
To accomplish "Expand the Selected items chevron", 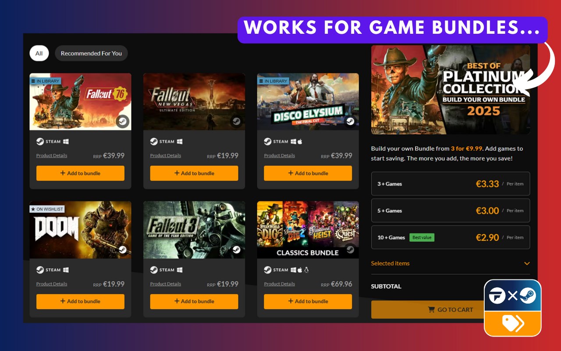I will pyautogui.click(x=527, y=263).
